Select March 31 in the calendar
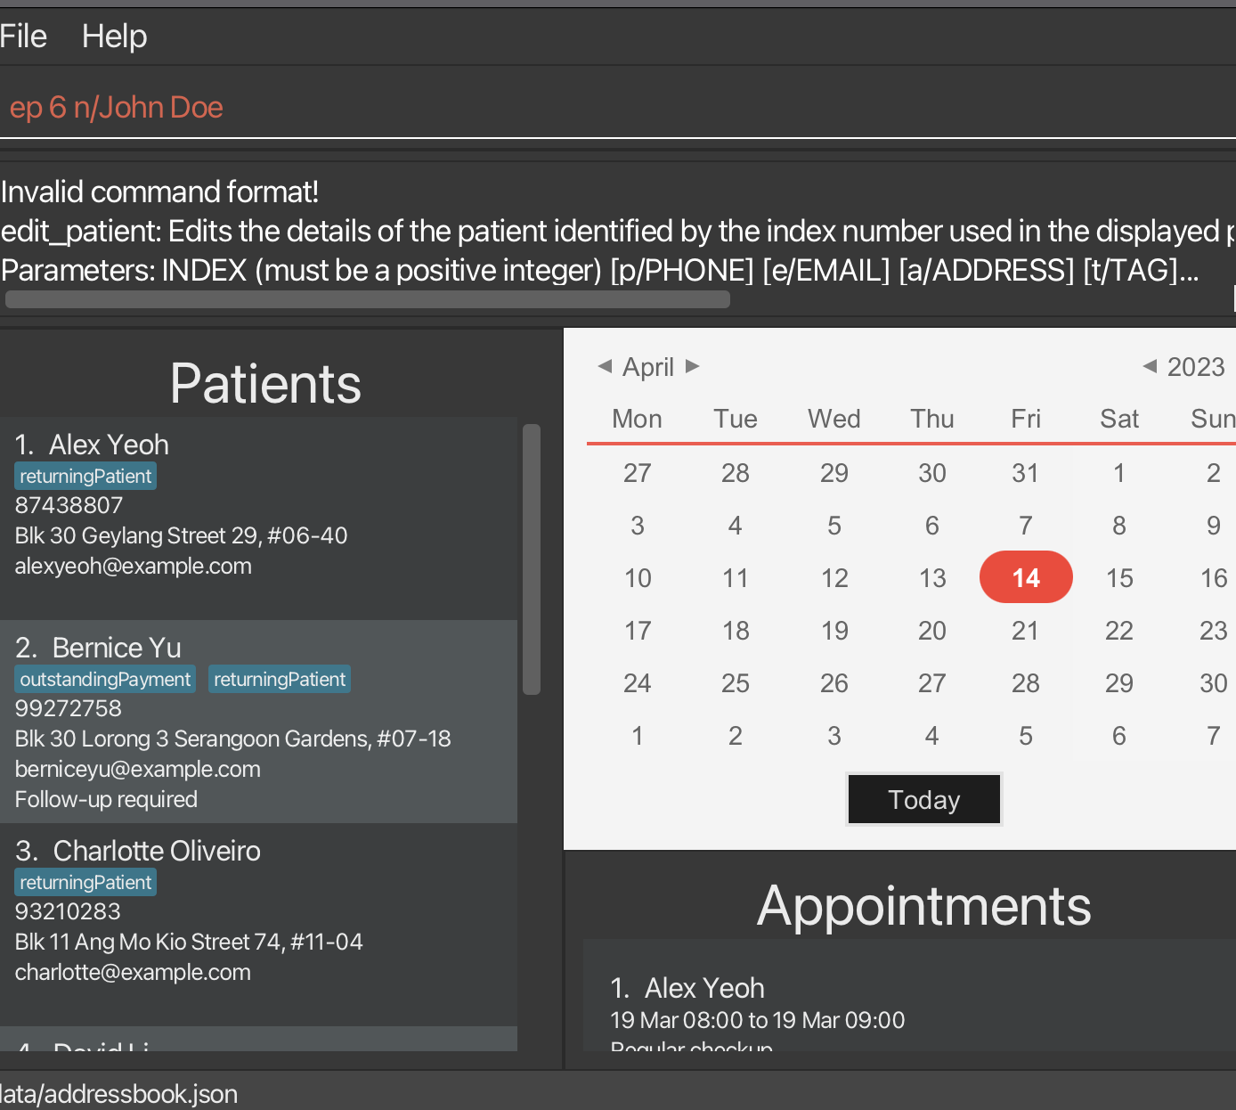 (1026, 472)
